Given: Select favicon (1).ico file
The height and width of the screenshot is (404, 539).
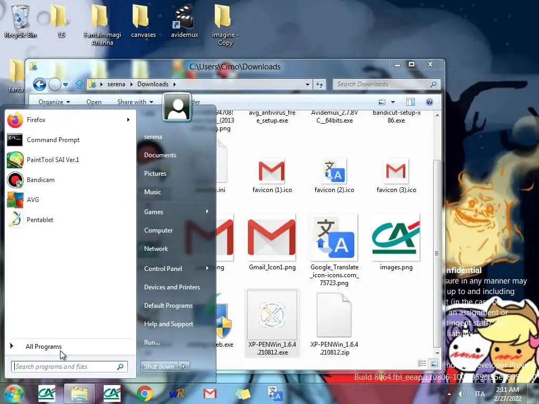Looking at the screenshot, I should [x=272, y=176].
